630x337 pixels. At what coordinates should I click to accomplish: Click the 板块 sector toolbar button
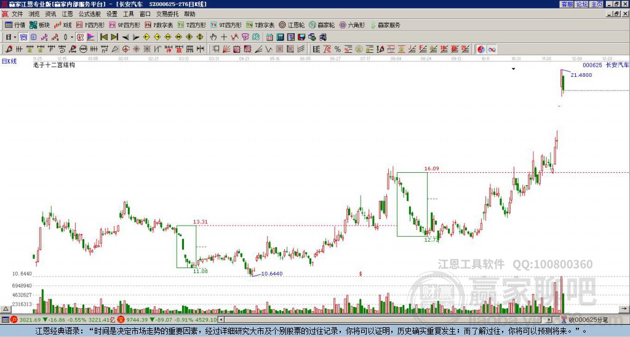40,25
